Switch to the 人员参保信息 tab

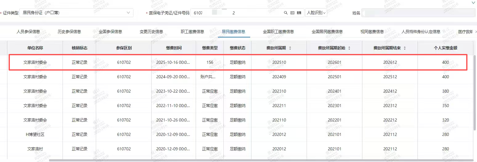pyautogui.click(x=28, y=32)
